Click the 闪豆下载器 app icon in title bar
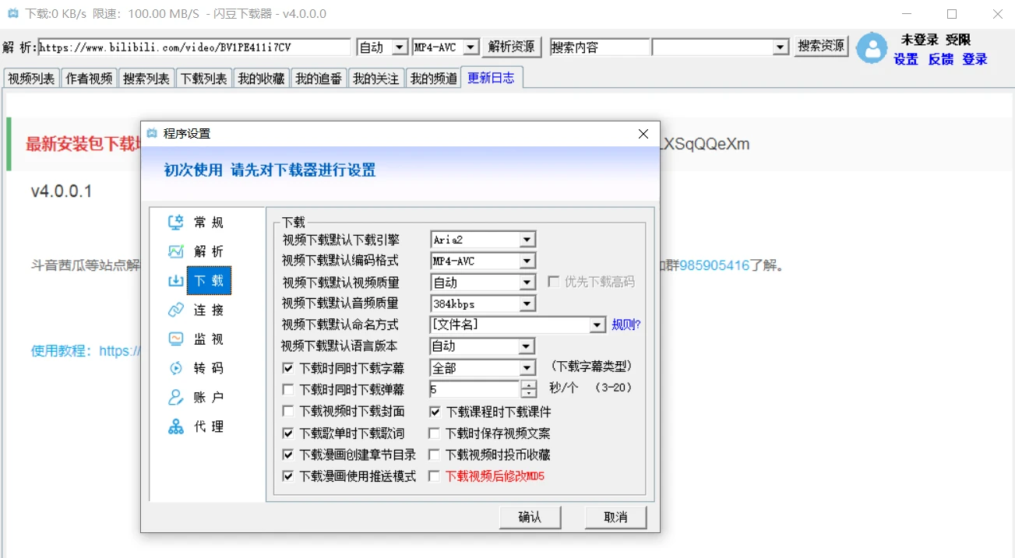 pos(13,14)
